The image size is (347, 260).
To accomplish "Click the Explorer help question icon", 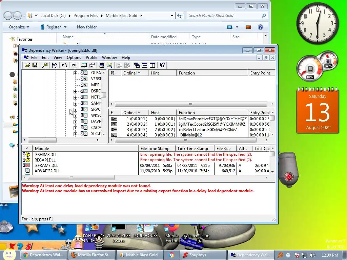I will click(261, 27).
